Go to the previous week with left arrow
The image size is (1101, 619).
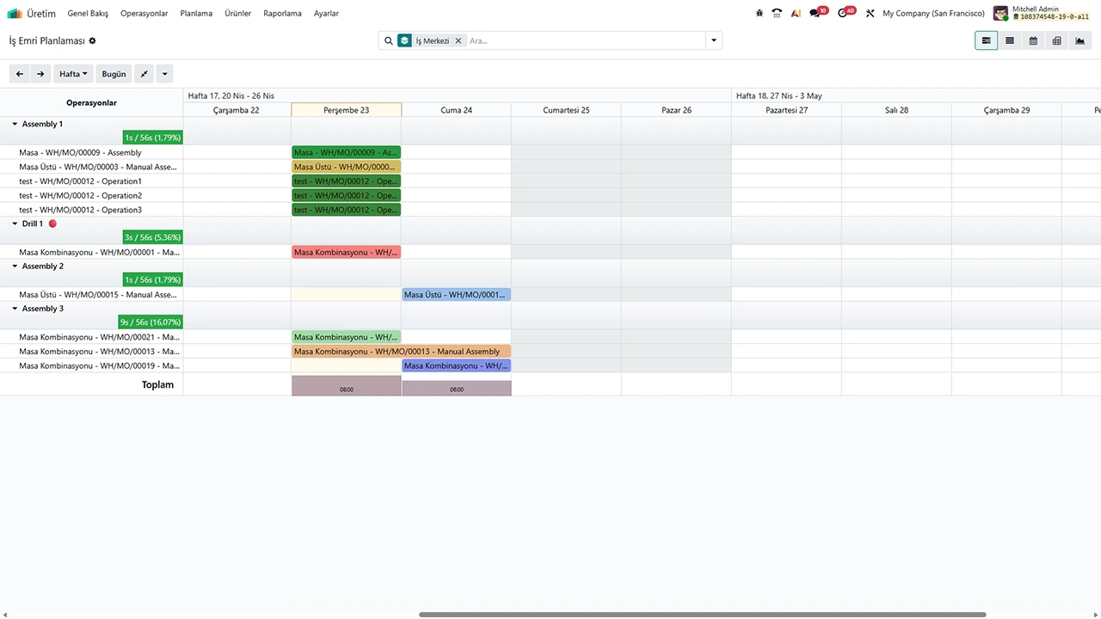[x=20, y=74]
